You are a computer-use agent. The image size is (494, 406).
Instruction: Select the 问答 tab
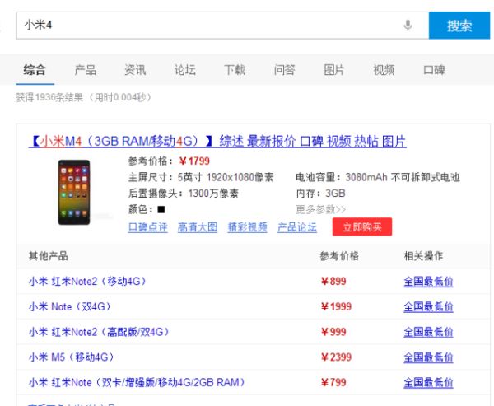click(284, 70)
